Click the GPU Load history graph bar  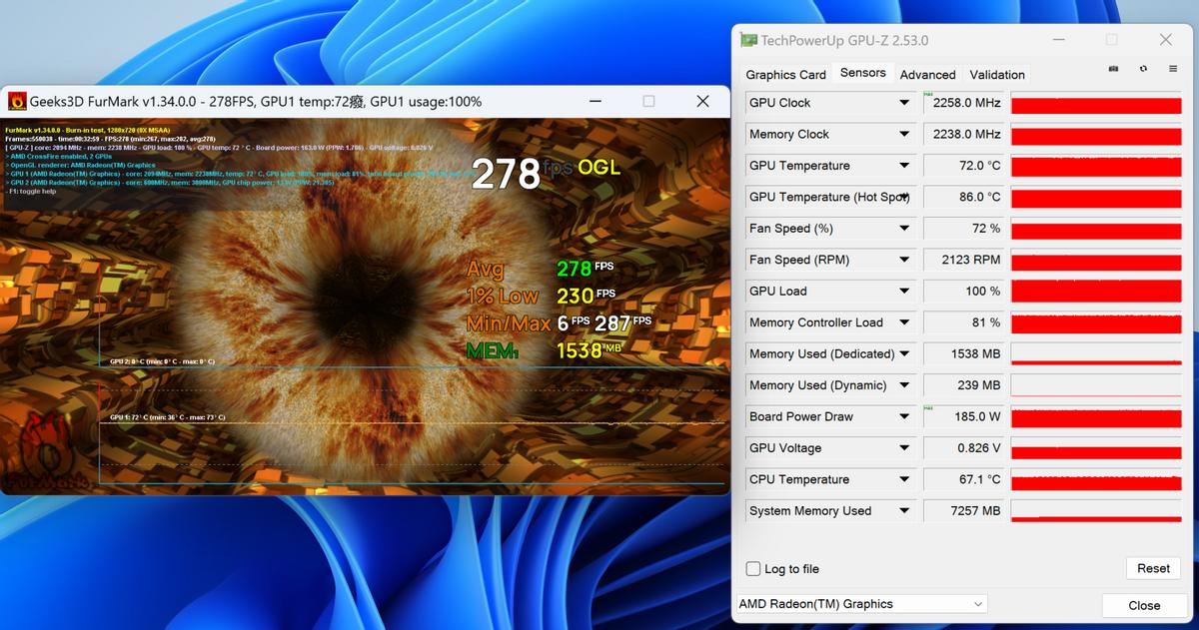click(1095, 292)
